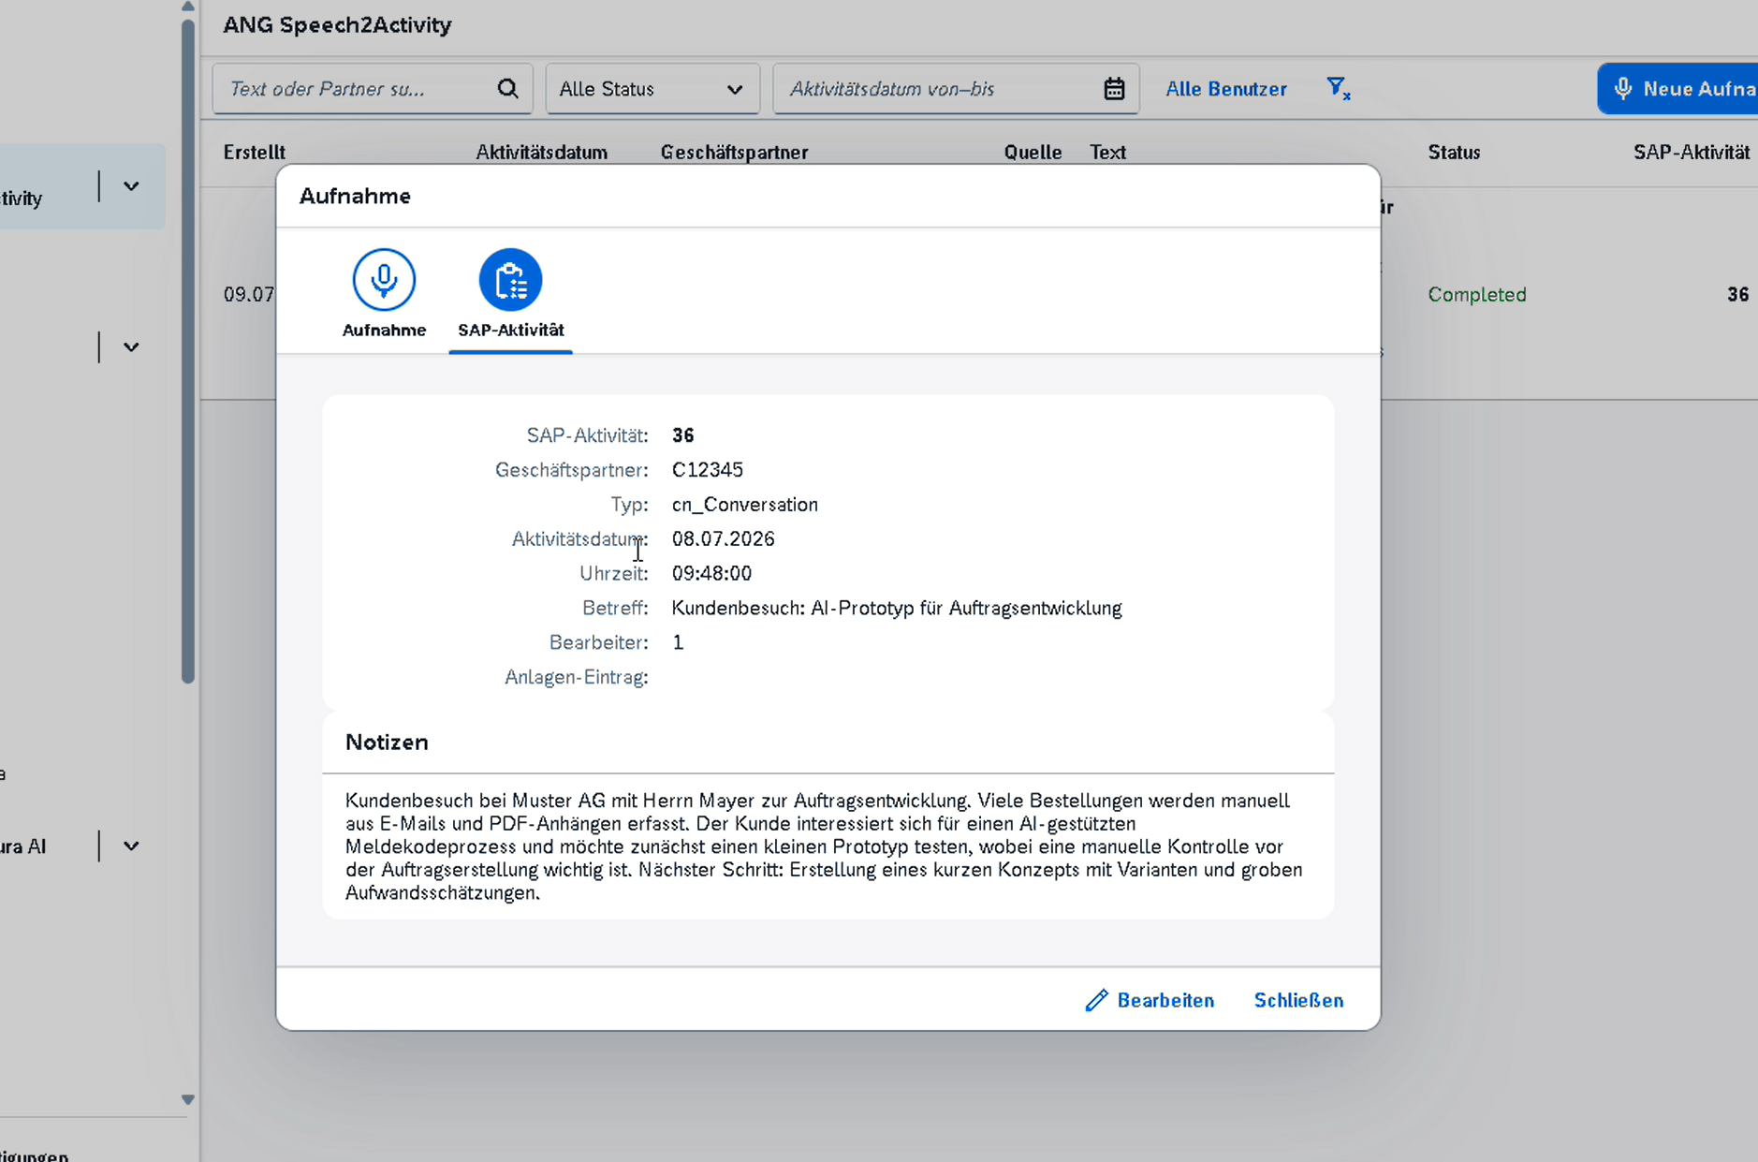
Task: Clear filters with the funnel icon
Action: [x=1339, y=89]
